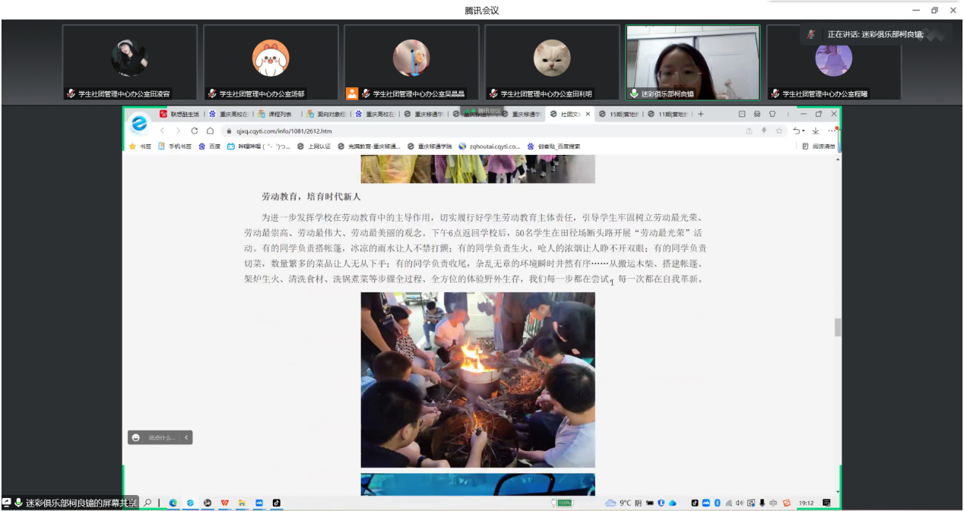964x511 pixels.
Task: Open the new tab plus button
Action: (x=701, y=114)
